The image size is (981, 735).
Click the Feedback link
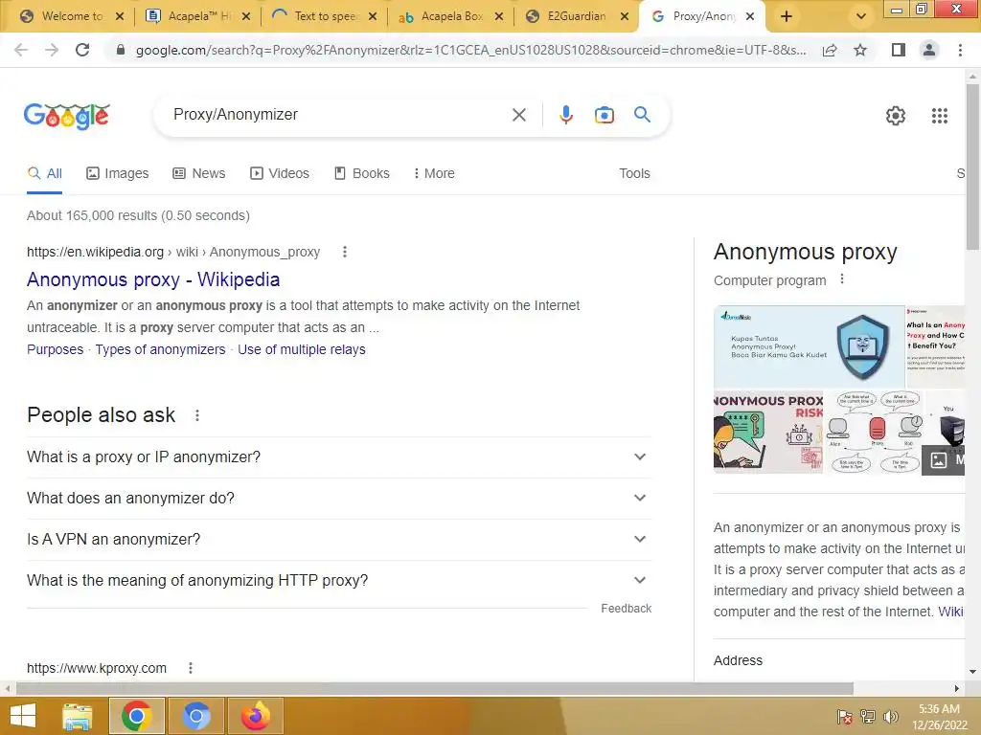pyautogui.click(x=627, y=609)
